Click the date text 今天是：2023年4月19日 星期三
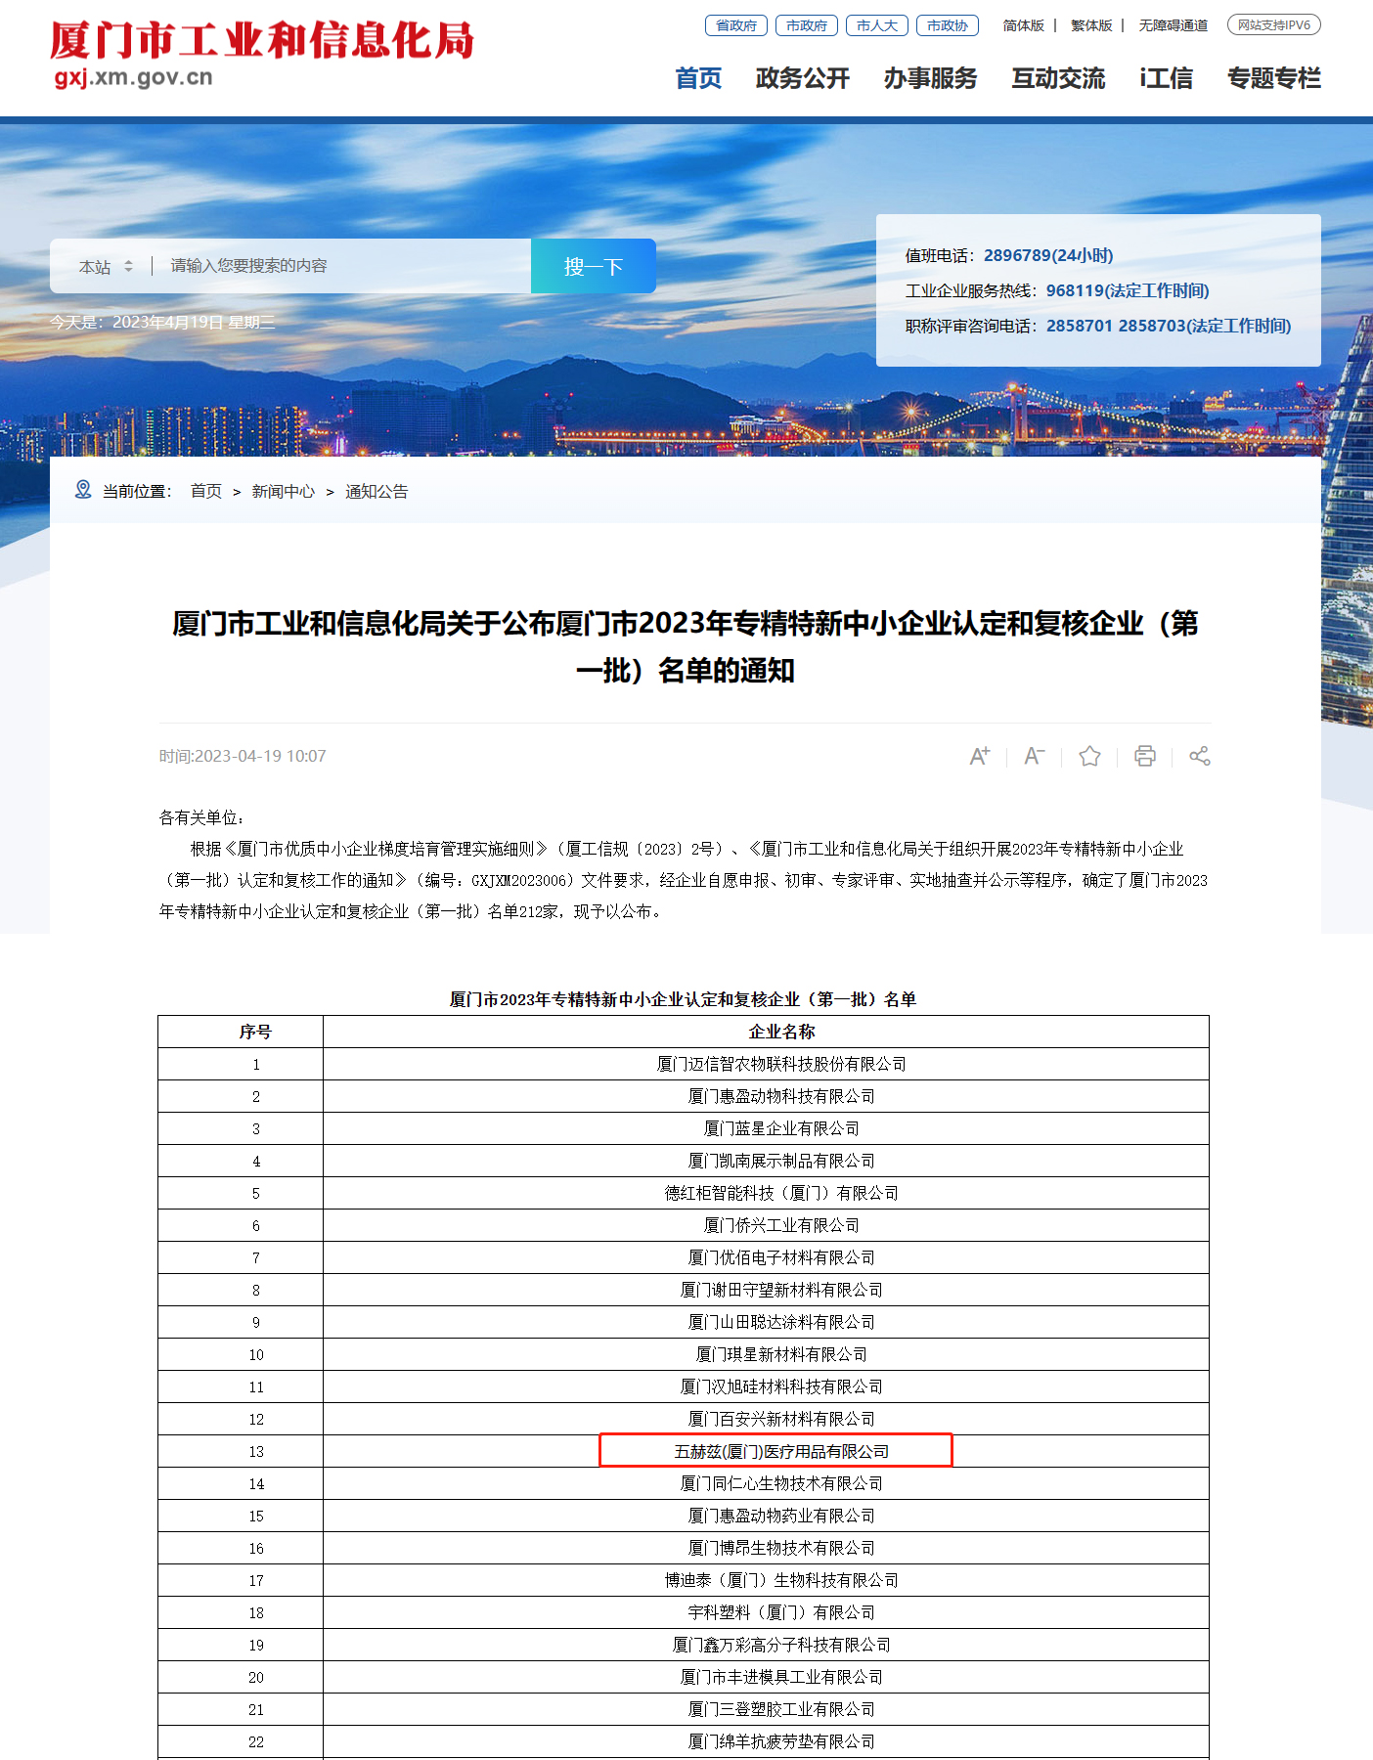This screenshot has height=1760, width=1373. [162, 322]
